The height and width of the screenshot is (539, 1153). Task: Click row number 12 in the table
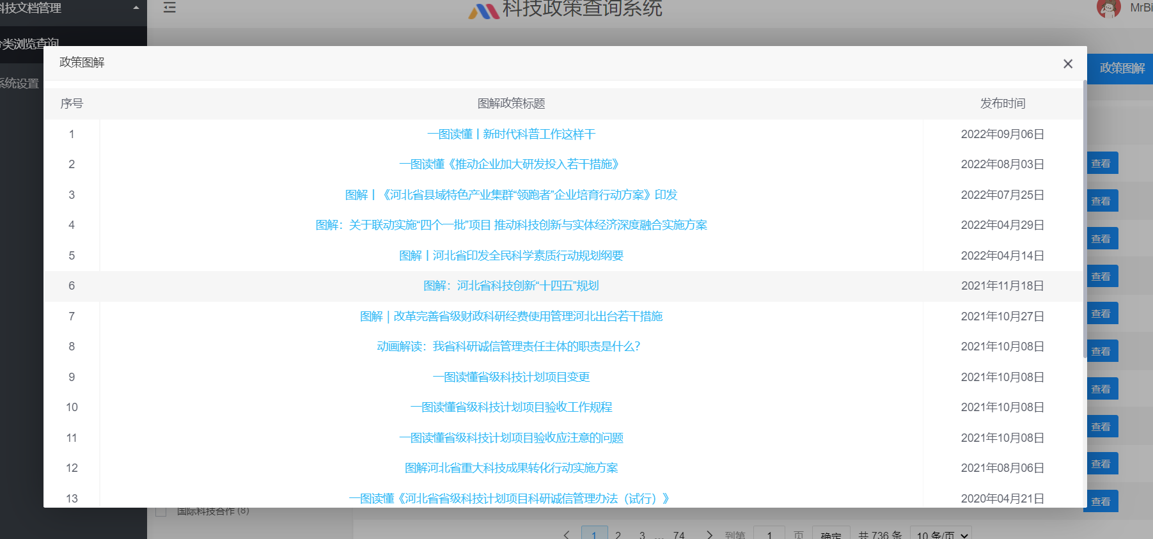tap(72, 468)
